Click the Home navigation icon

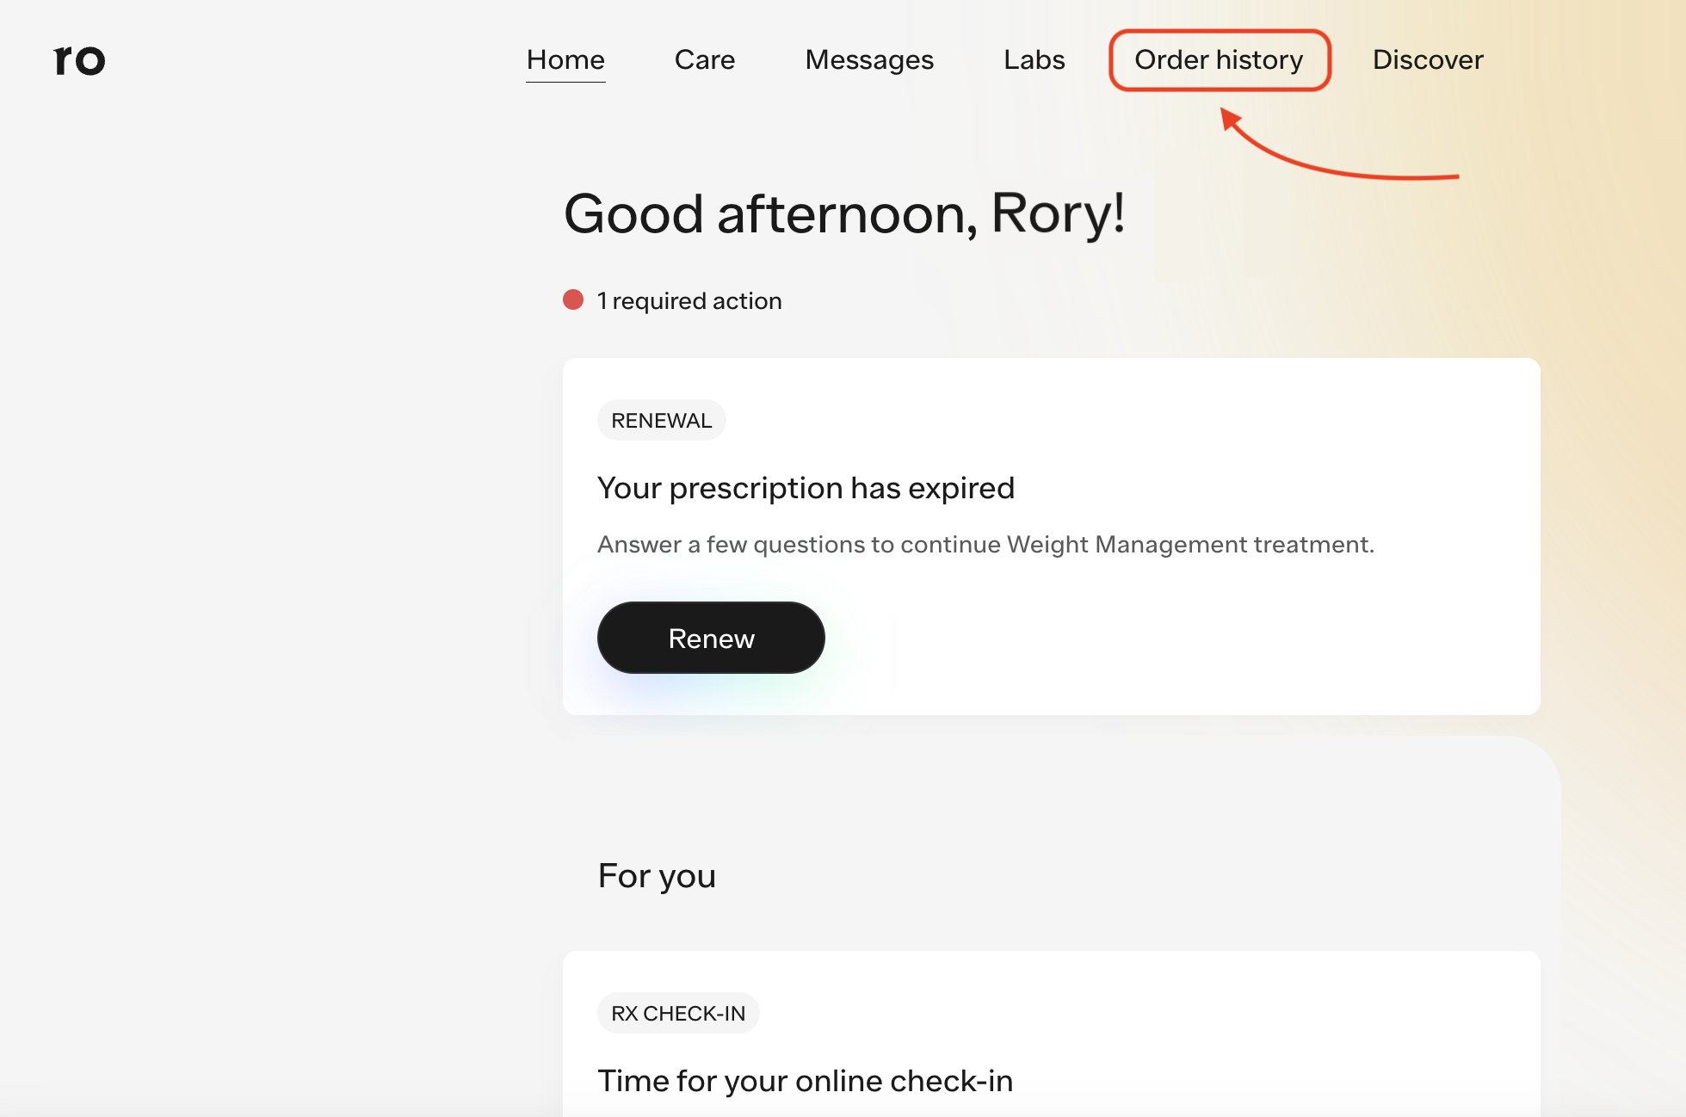565,59
